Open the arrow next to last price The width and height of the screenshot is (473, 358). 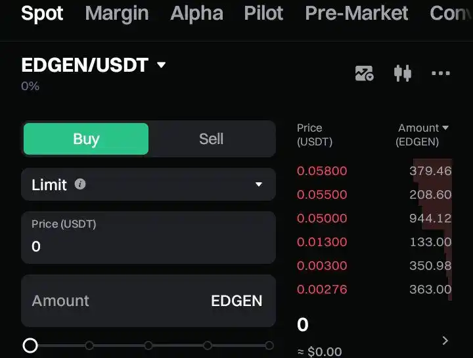pyautogui.click(x=445, y=341)
